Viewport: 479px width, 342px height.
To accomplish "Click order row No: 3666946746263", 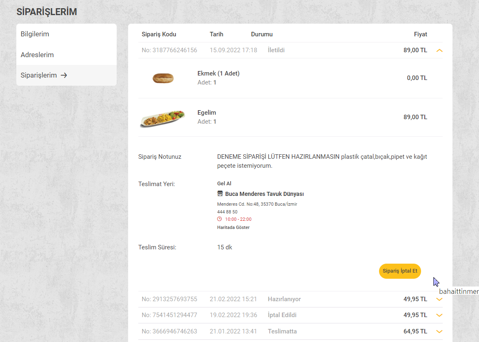I will click(169, 331).
